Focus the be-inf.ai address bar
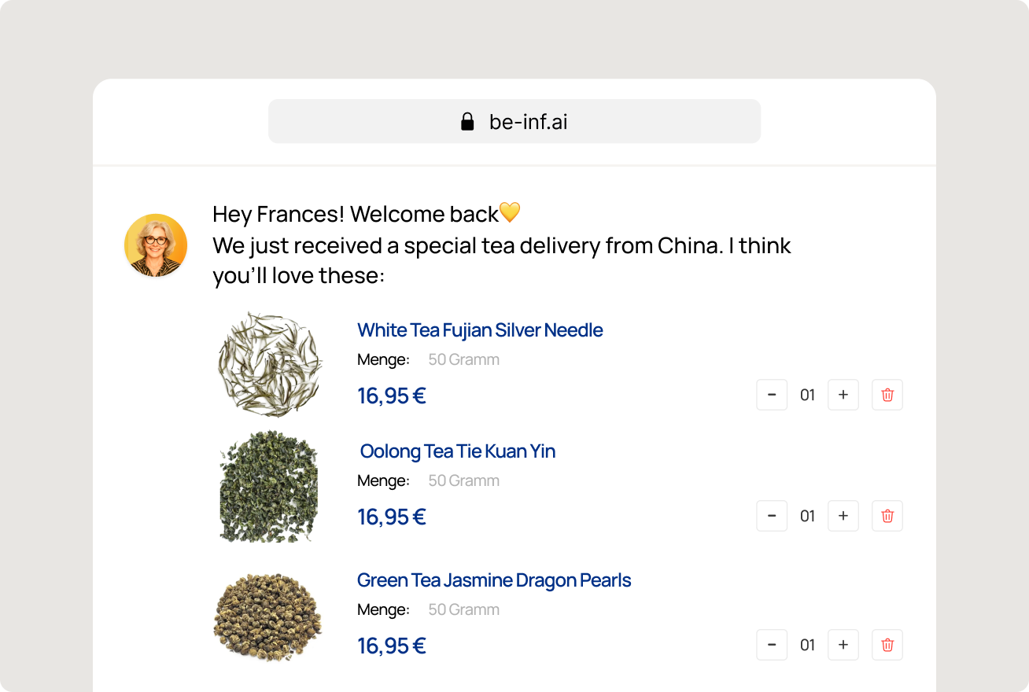 pyautogui.click(x=514, y=121)
